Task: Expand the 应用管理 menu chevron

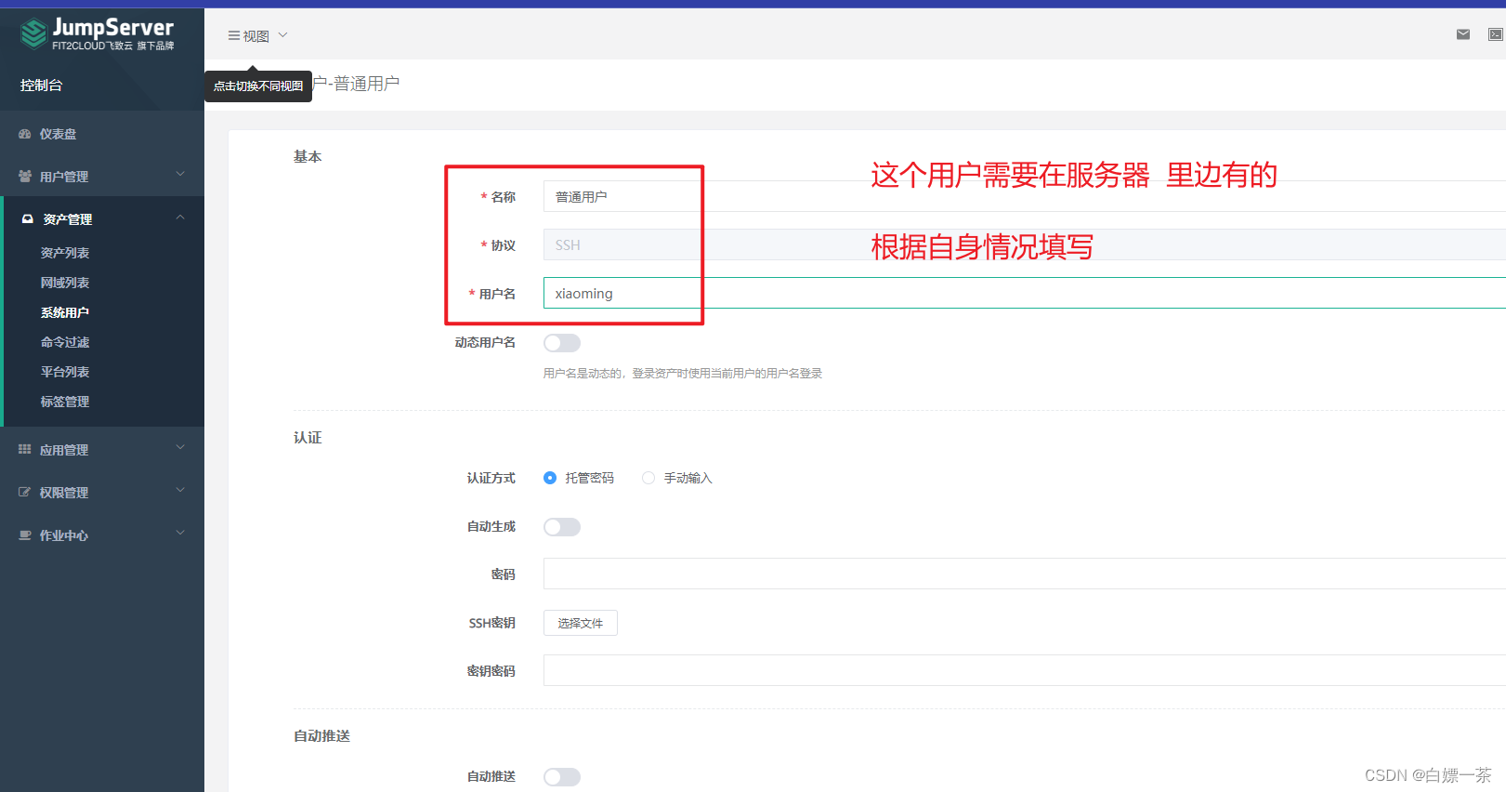Action: click(180, 447)
